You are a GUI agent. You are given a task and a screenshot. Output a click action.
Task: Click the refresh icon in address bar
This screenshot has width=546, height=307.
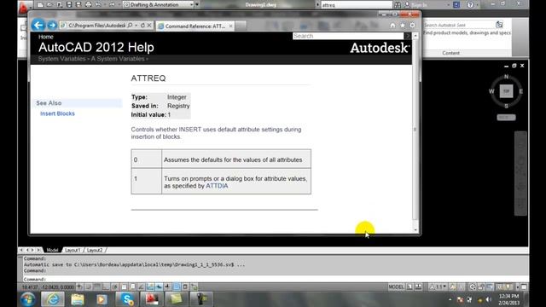pos(142,25)
